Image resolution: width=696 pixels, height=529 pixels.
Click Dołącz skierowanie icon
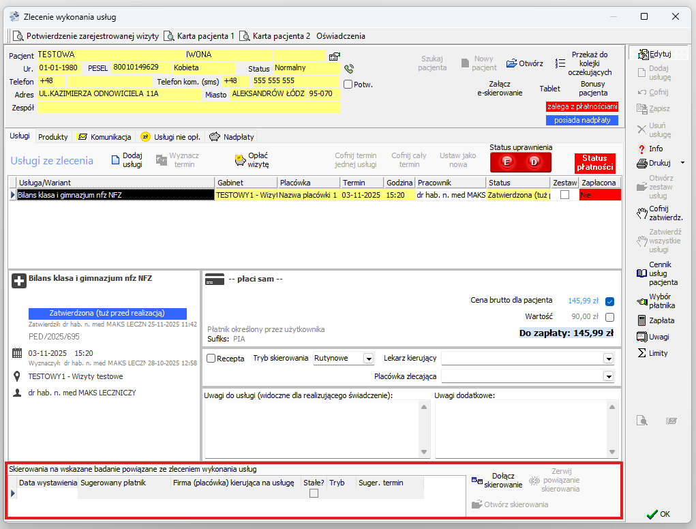pyautogui.click(x=477, y=480)
